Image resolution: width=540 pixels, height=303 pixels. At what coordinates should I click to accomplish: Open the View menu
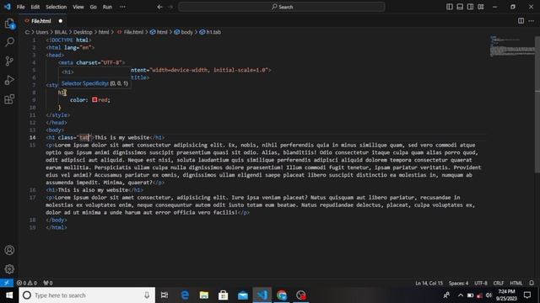coord(78,7)
